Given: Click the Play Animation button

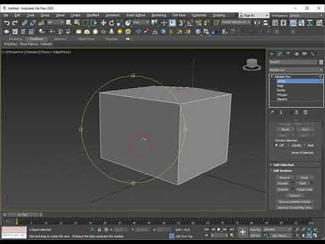Looking at the screenshot, I should (219, 230).
